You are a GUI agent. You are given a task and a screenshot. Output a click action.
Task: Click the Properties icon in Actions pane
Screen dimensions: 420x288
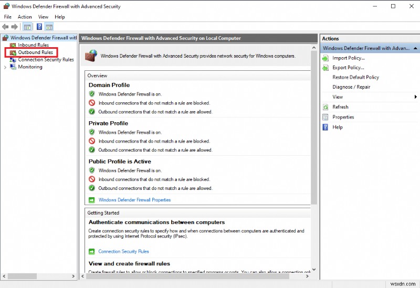pos(325,117)
